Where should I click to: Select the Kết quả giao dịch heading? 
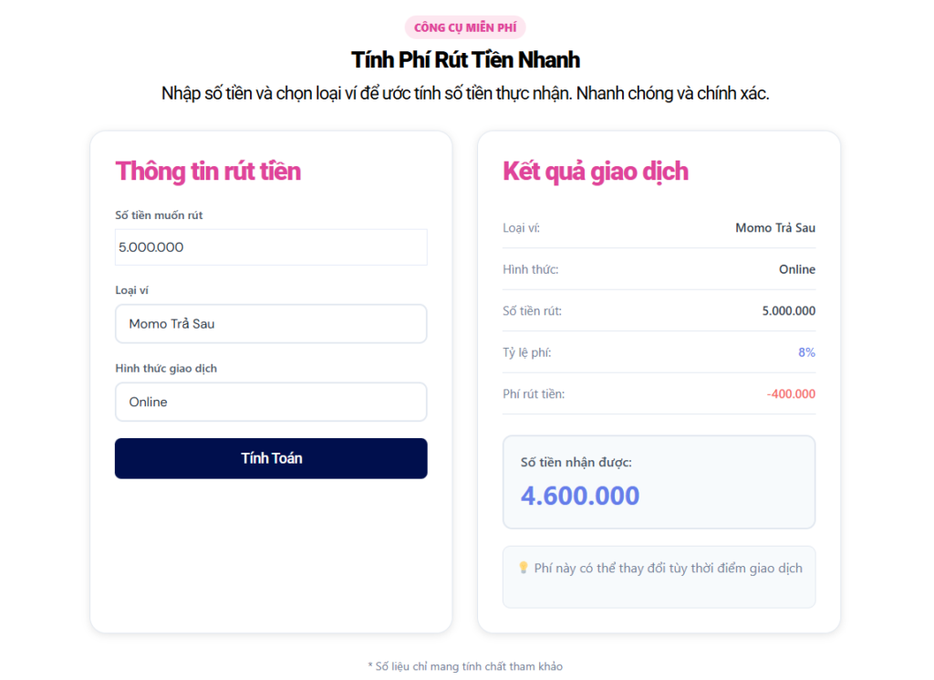tap(596, 171)
